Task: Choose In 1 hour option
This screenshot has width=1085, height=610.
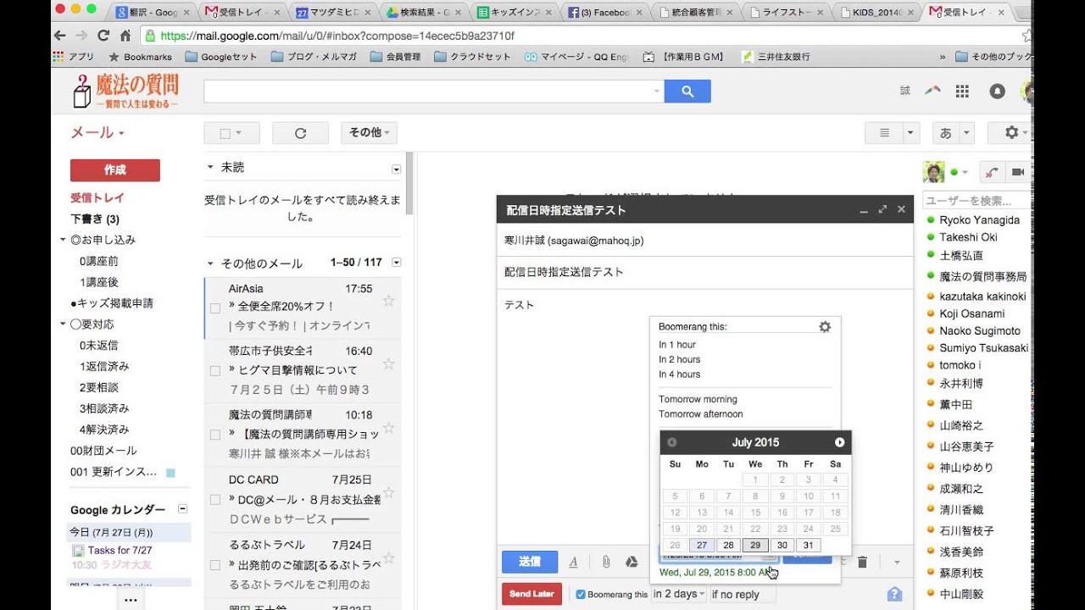Action: [x=677, y=345]
